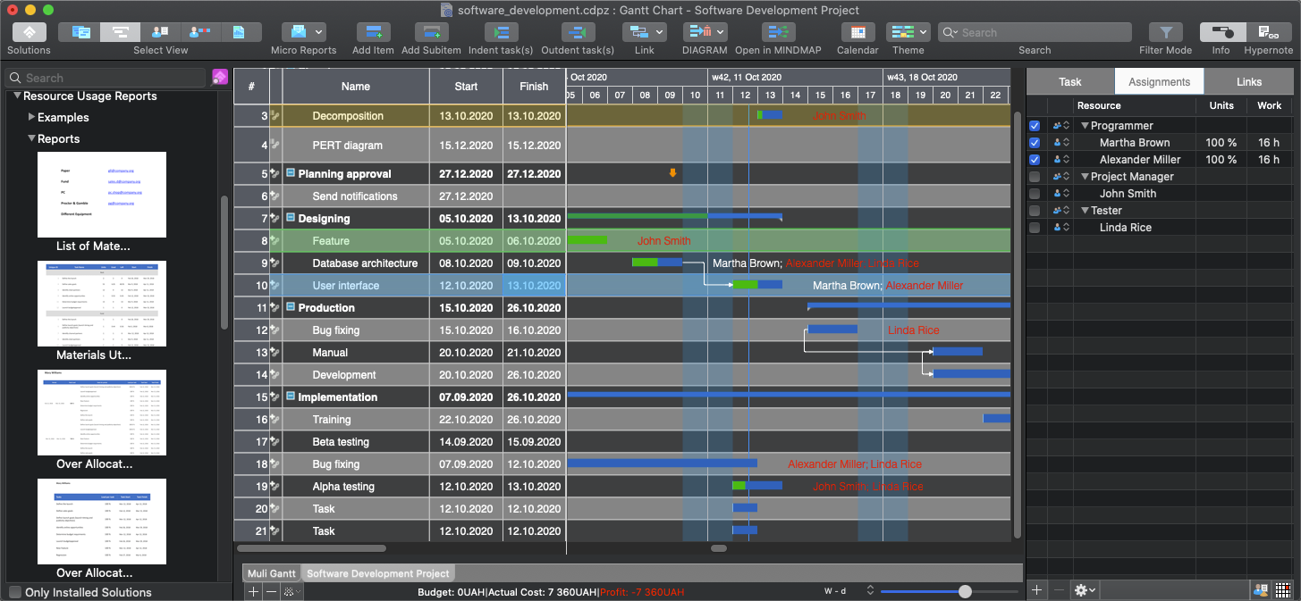Check the Linda Rice assignment checkbox
Image resolution: width=1301 pixels, height=601 pixels.
(x=1035, y=228)
